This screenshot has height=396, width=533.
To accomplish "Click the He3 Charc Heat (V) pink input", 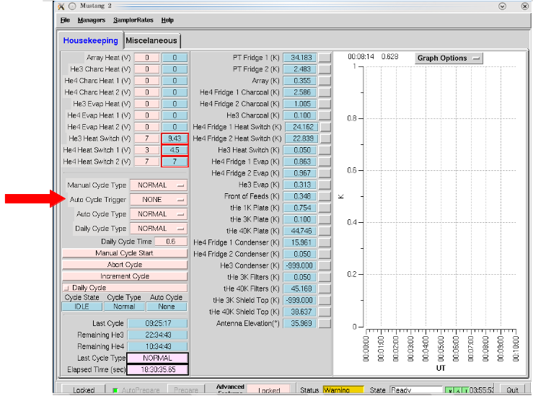I will click(x=147, y=69).
